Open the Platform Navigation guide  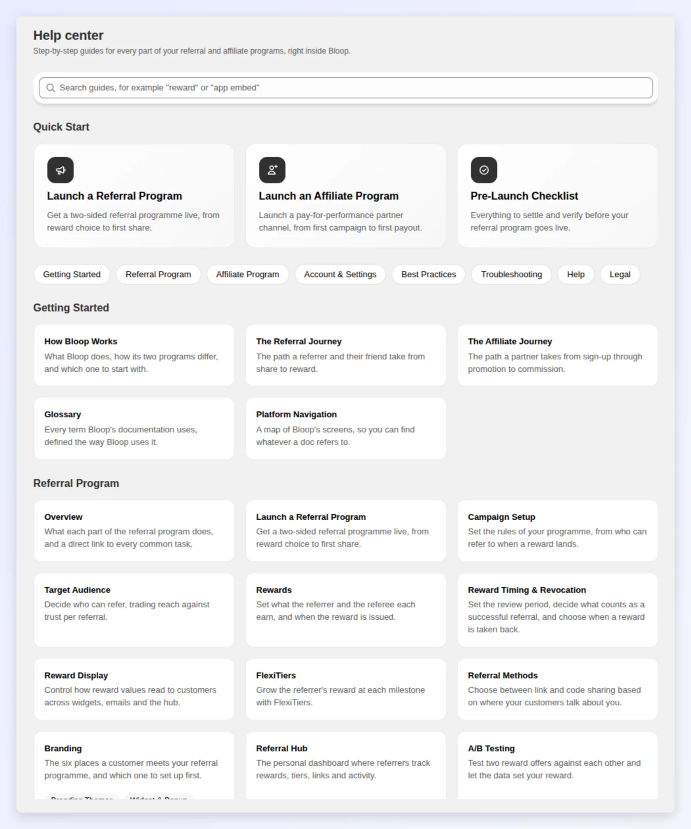[x=346, y=428]
